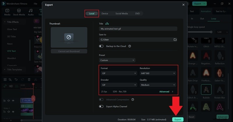Toggle Export Alpha Channel switch
Viewport: 233px width, 122px height.
[101, 107]
